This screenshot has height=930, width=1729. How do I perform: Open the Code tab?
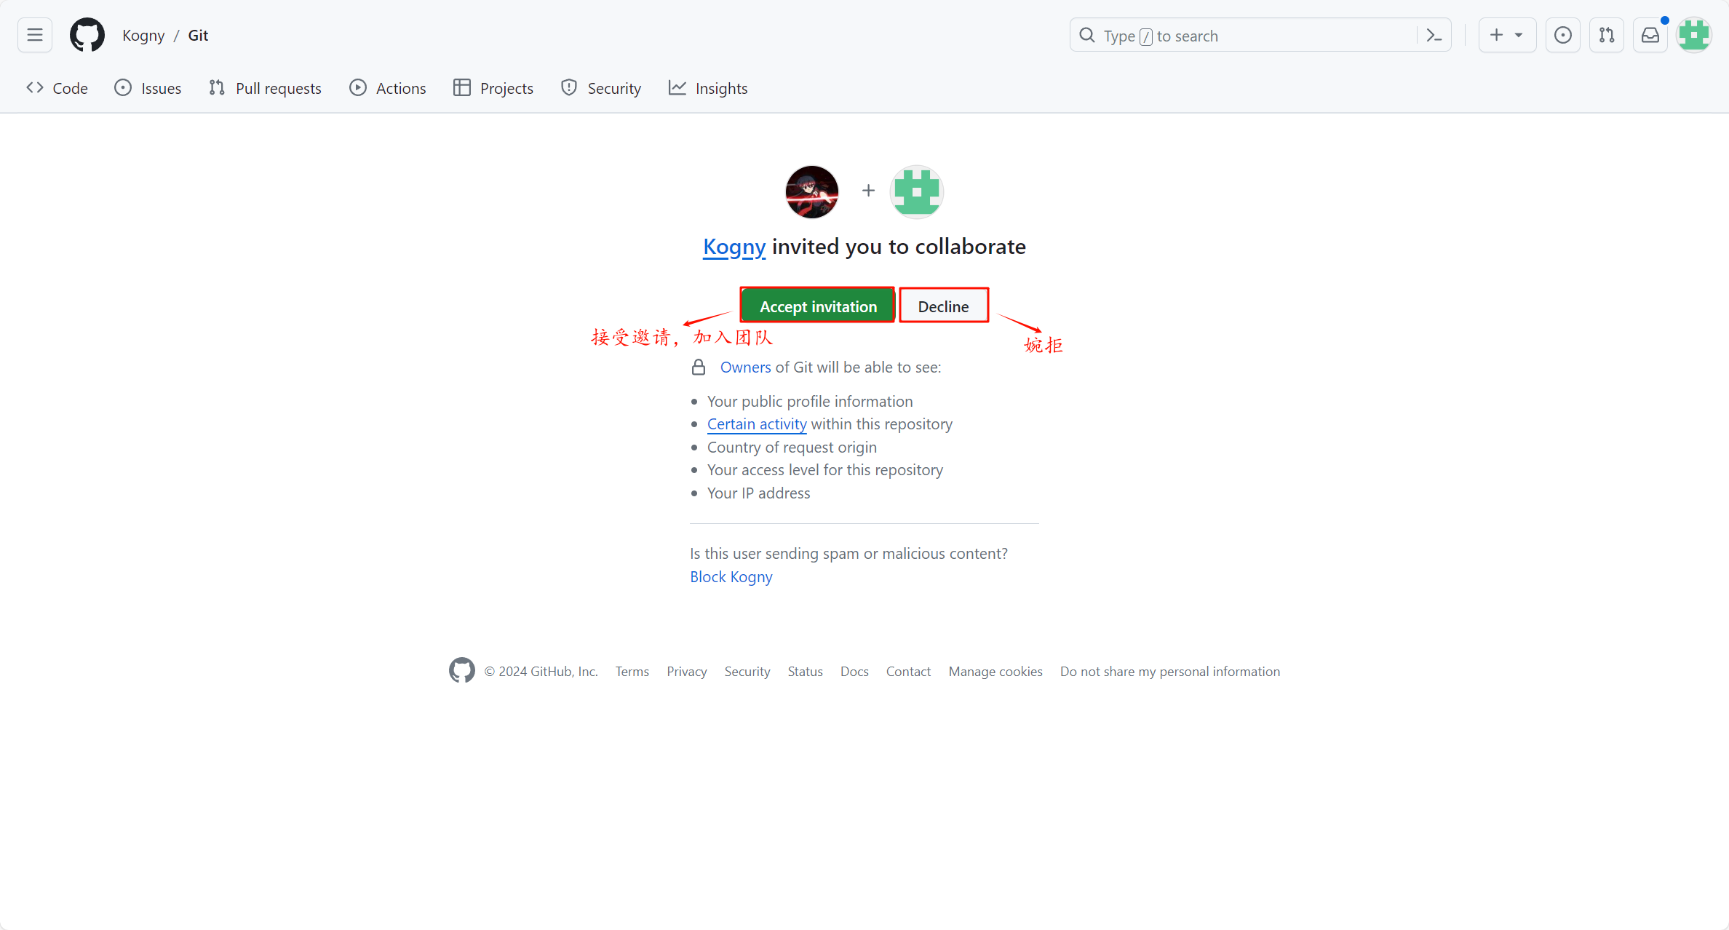tap(60, 88)
